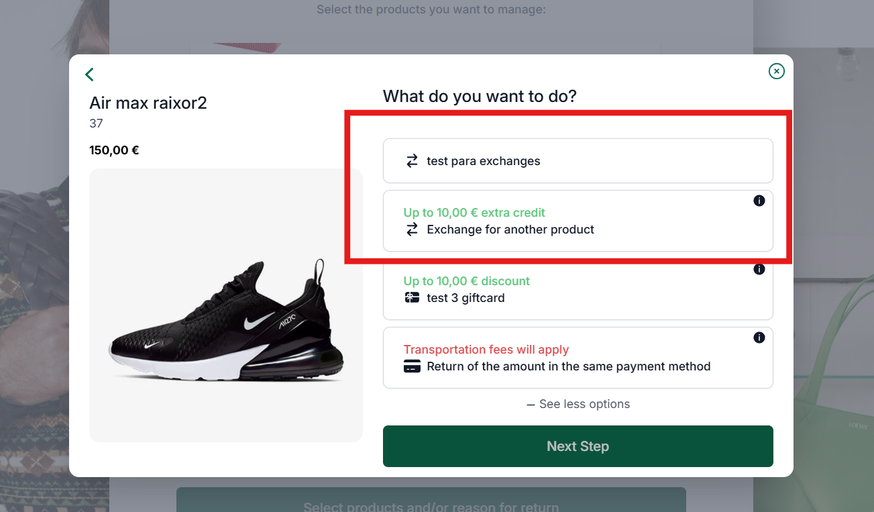Click the giftcard icon beside test 3 giftcard

[x=412, y=298]
